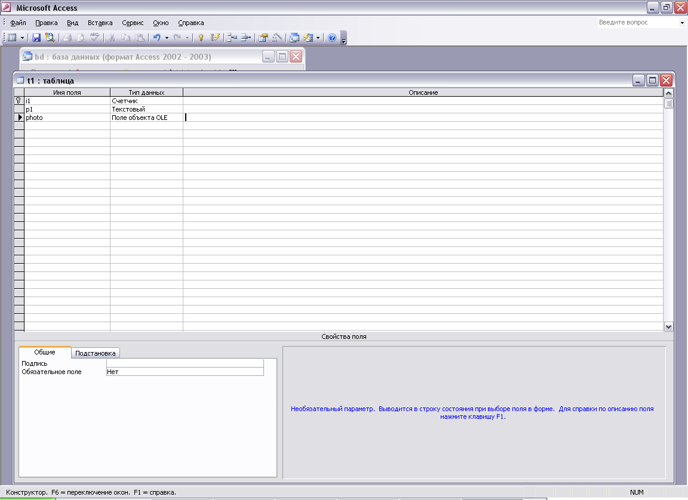Switch to the Общие properties tab
This screenshot has height=500, width=688.
click(x=45, y=352)
